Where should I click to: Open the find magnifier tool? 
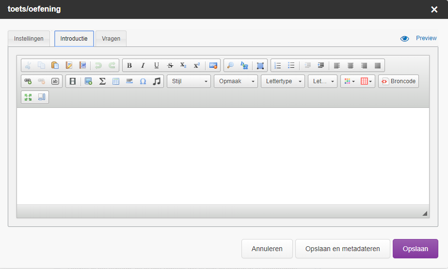[231, 66]
